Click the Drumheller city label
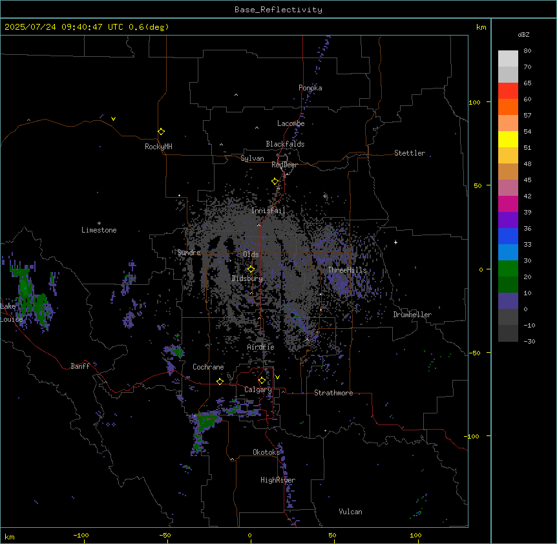 [x=412, y=315]
